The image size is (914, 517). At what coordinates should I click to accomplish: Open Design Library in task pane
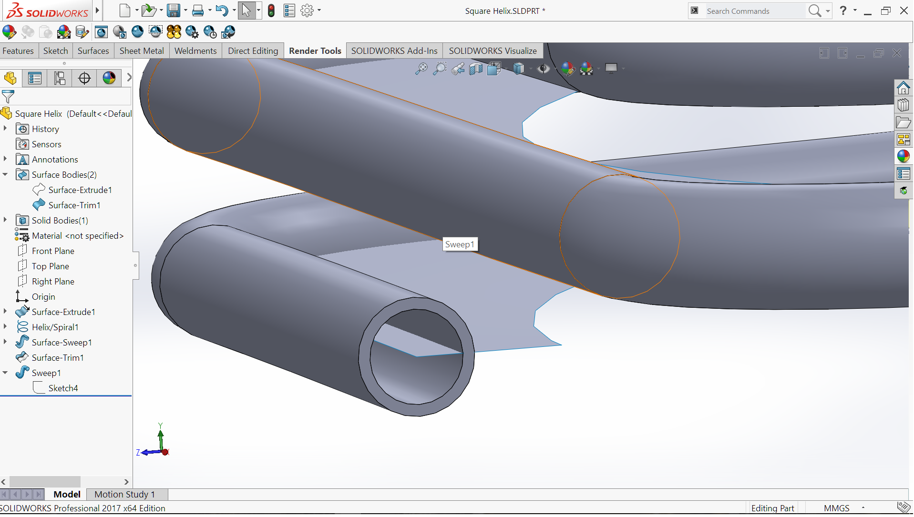(x=903, y=105)
